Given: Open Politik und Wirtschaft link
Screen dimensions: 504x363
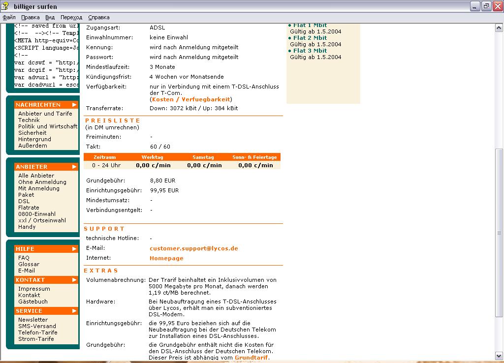Looking at the screenshot, I should coord(48,126).
